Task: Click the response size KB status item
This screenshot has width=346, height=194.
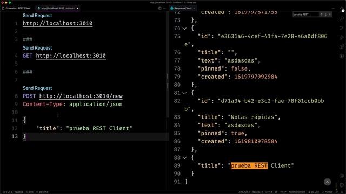Action: [42, 192]
